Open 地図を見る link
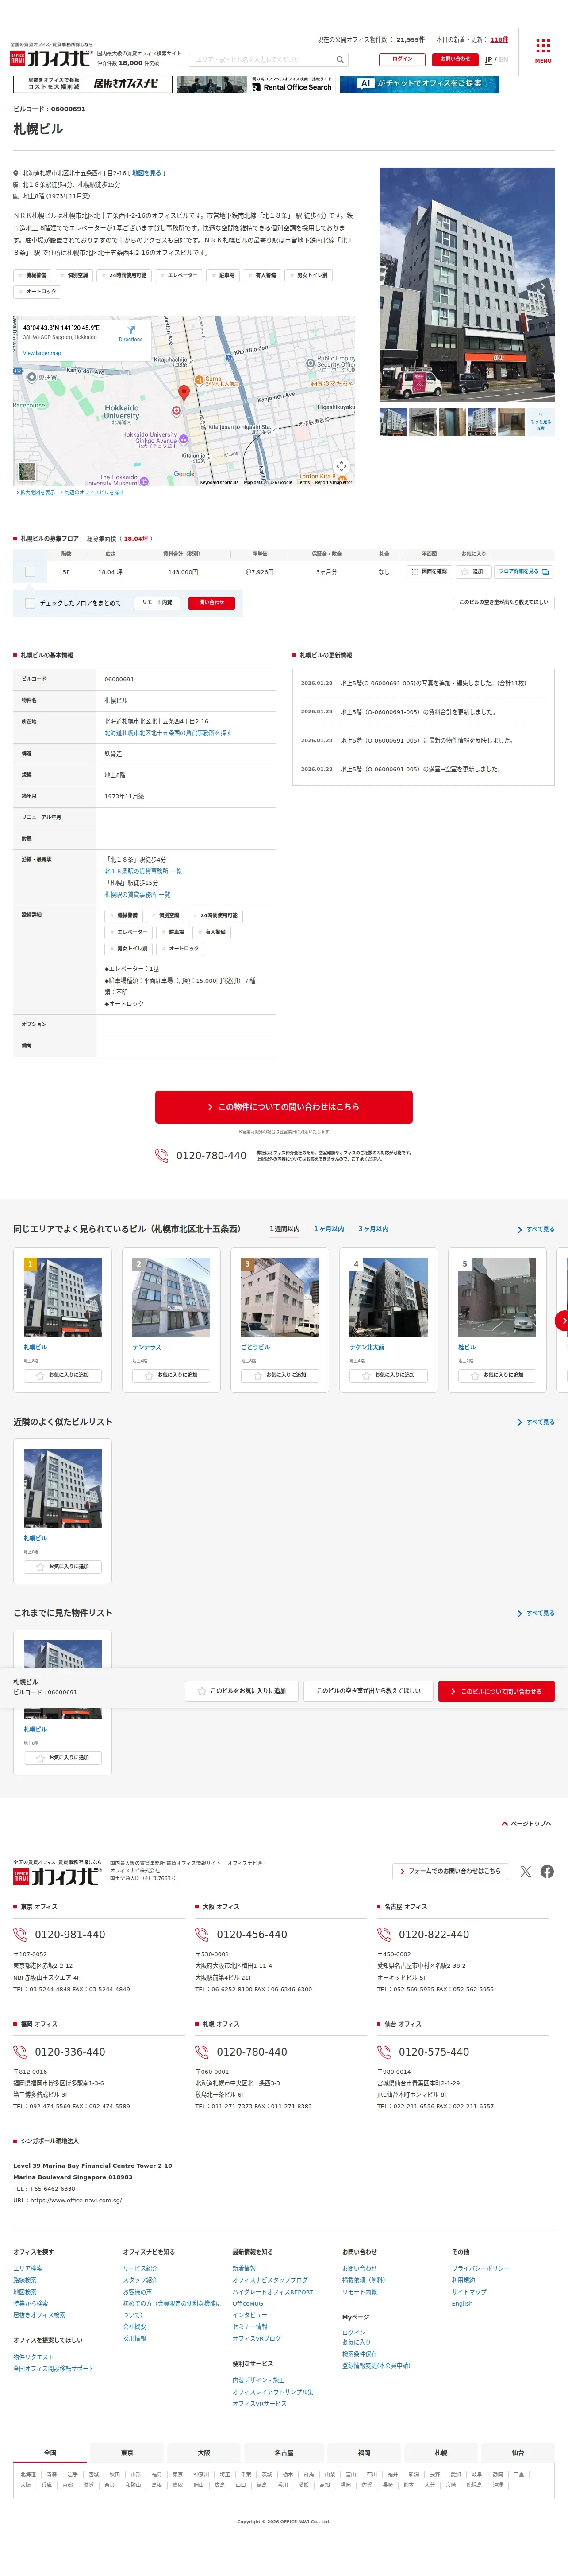The image size is (568, 2576). click(147, 173)
